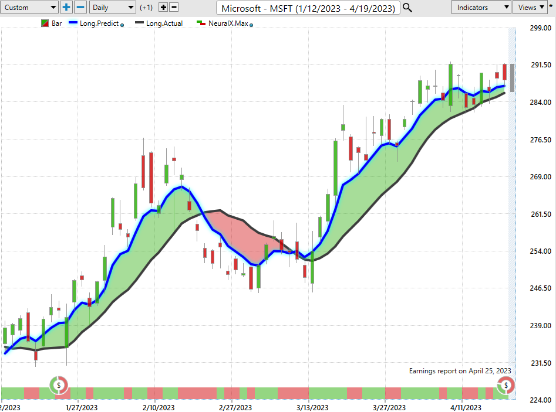
Task: Click the 269.00 price axis label
Action: click(x=541, y=177)
